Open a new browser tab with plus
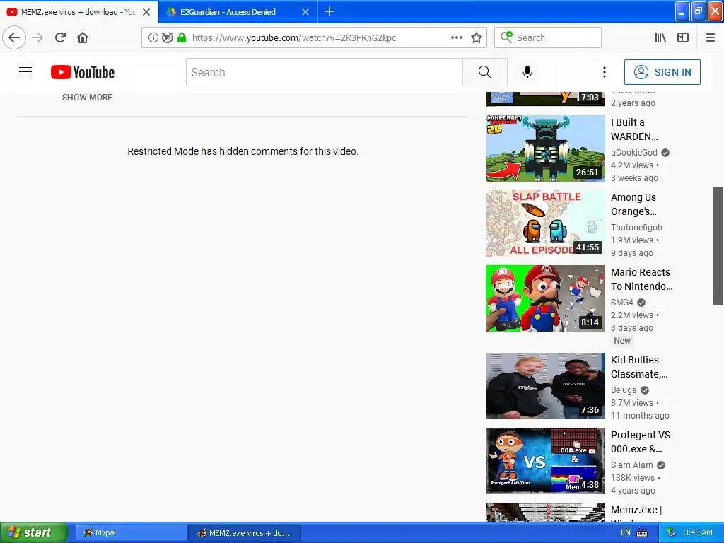This screenshot has height=543, width=724. coord(329,11)
